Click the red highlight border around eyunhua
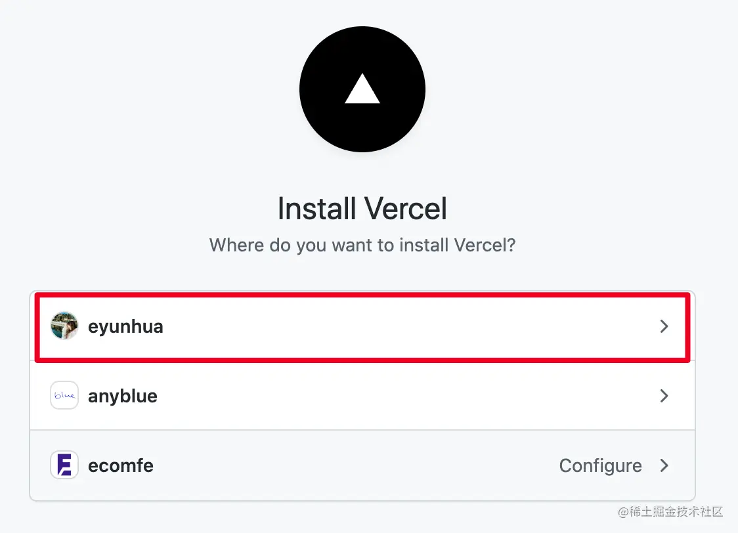Screen dimensions: 738x533 click(362, 295)
